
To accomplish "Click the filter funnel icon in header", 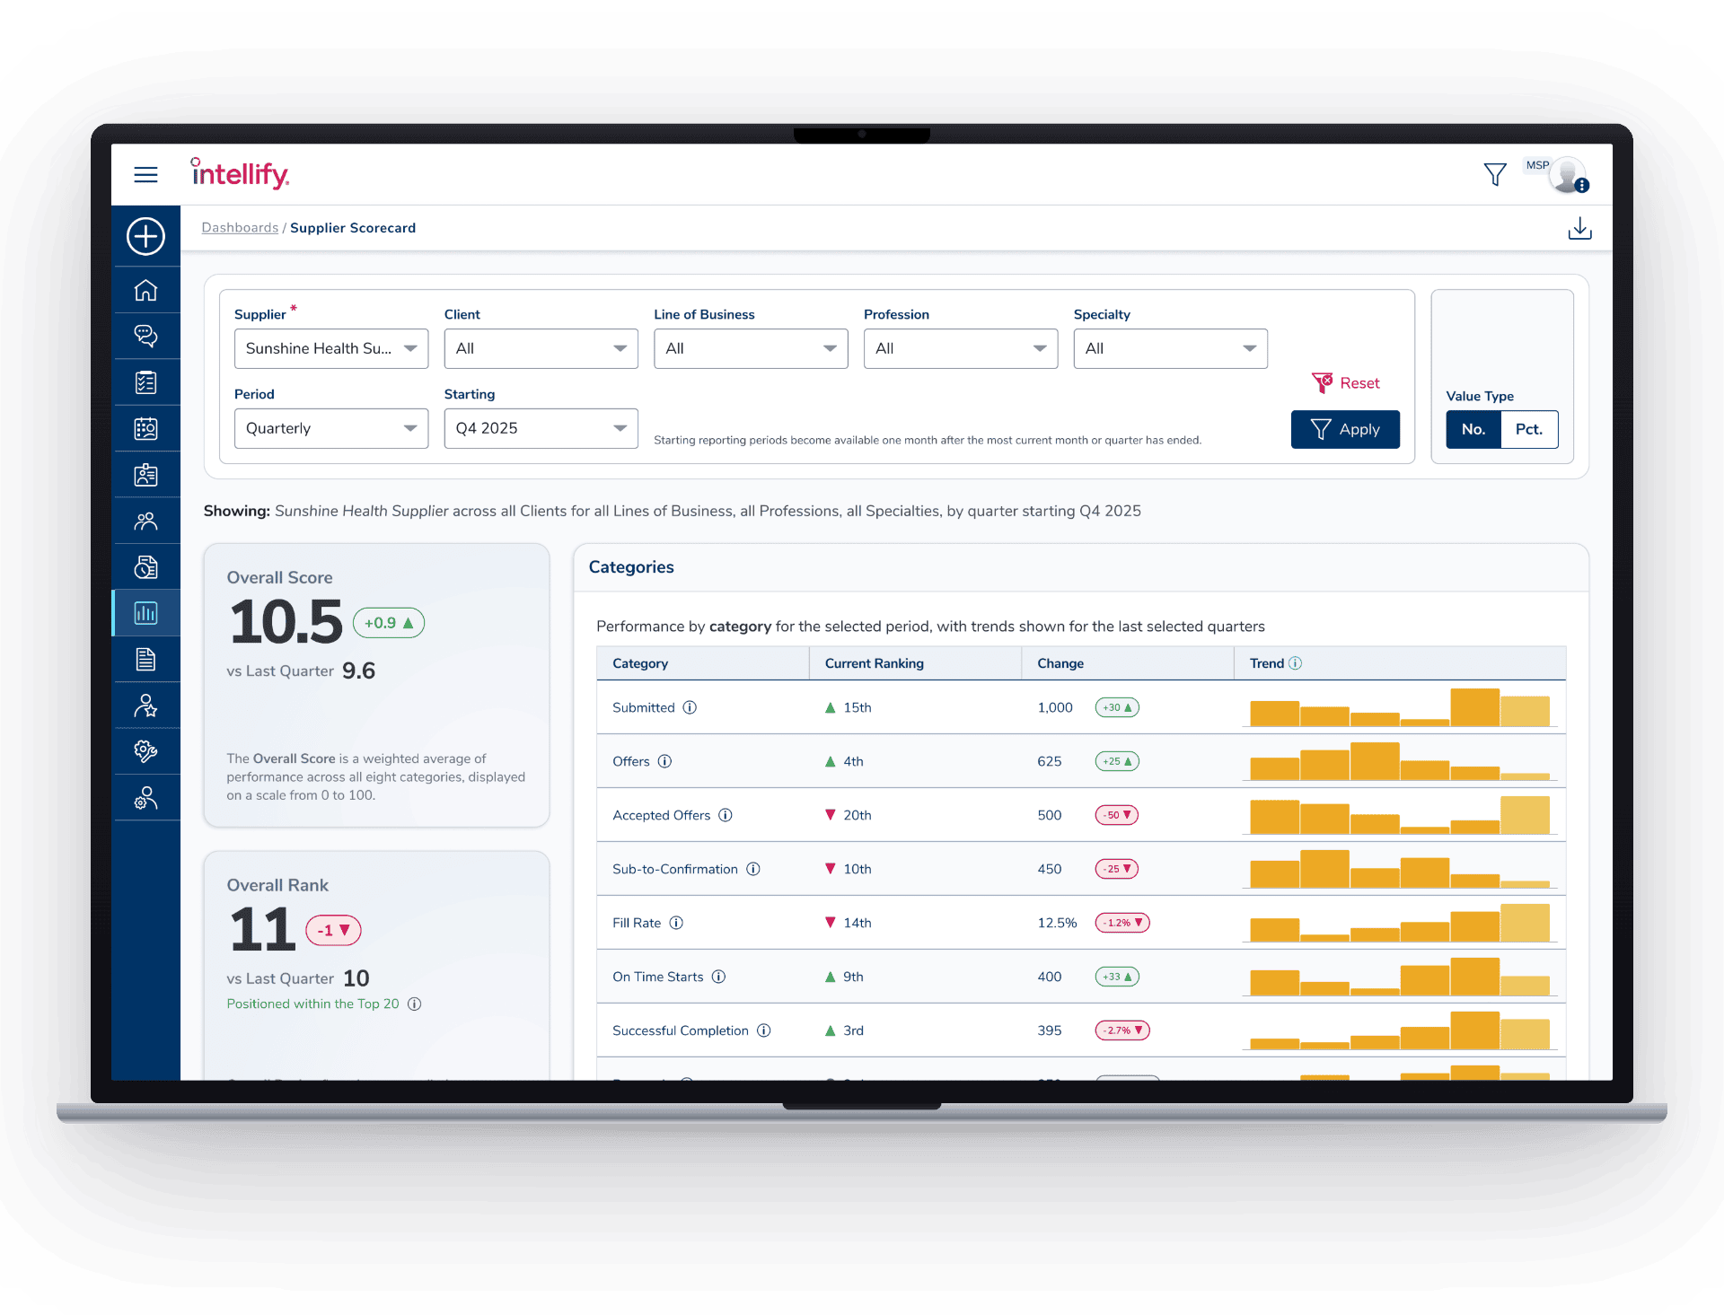I will pyautogui.click(x=1495, y=174).
